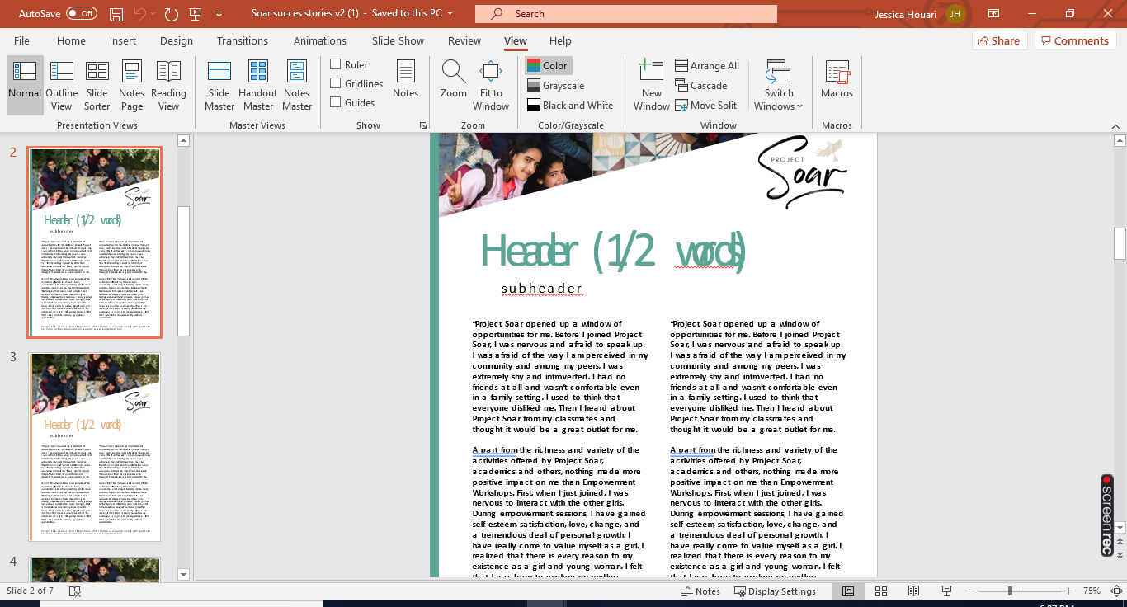Open the Comments pane

(x=1075, y=40)
